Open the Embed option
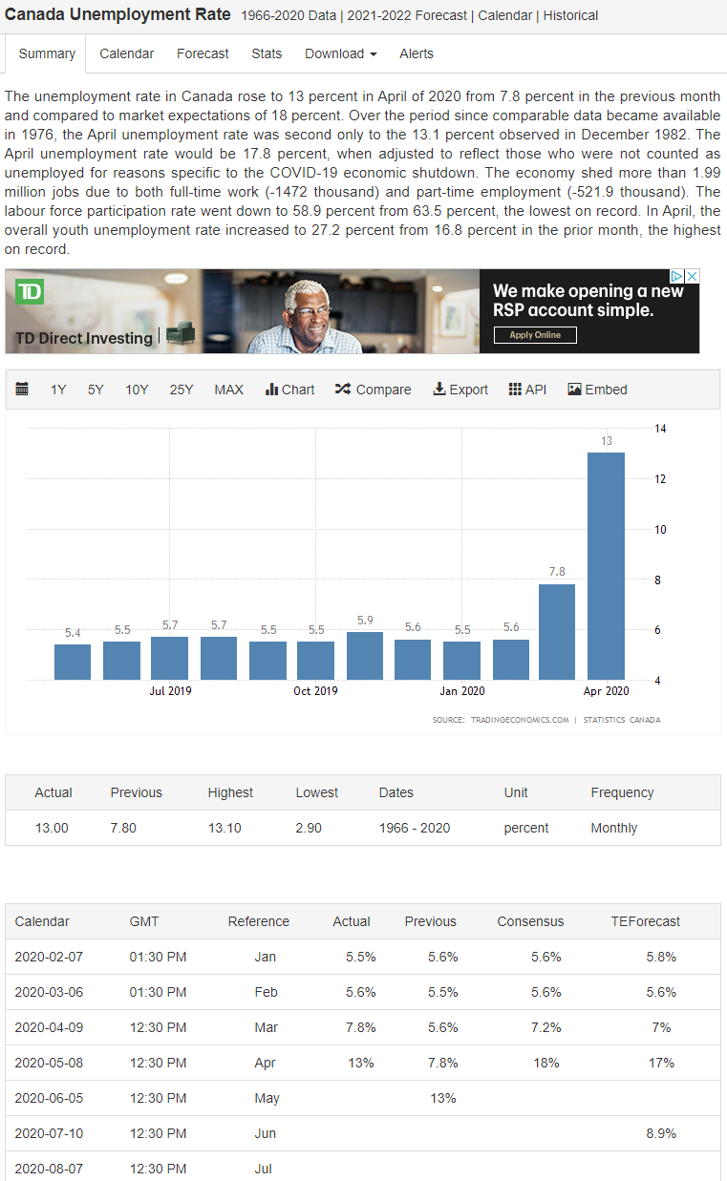Screen dimensions: 727x1181 (597, 390)
